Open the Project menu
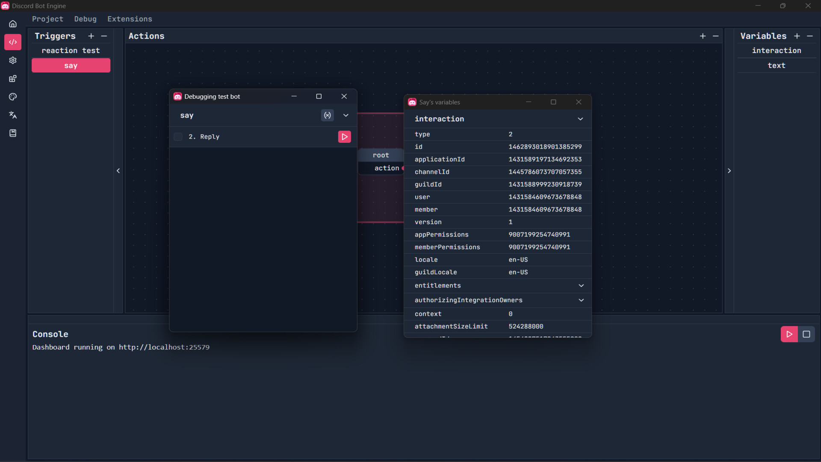The image size is (821, 462). pos(47,19)
